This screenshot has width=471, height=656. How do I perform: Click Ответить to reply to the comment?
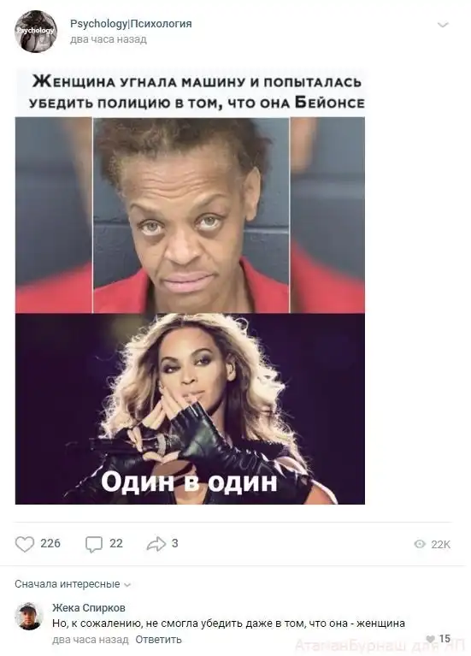click(158, 640)
